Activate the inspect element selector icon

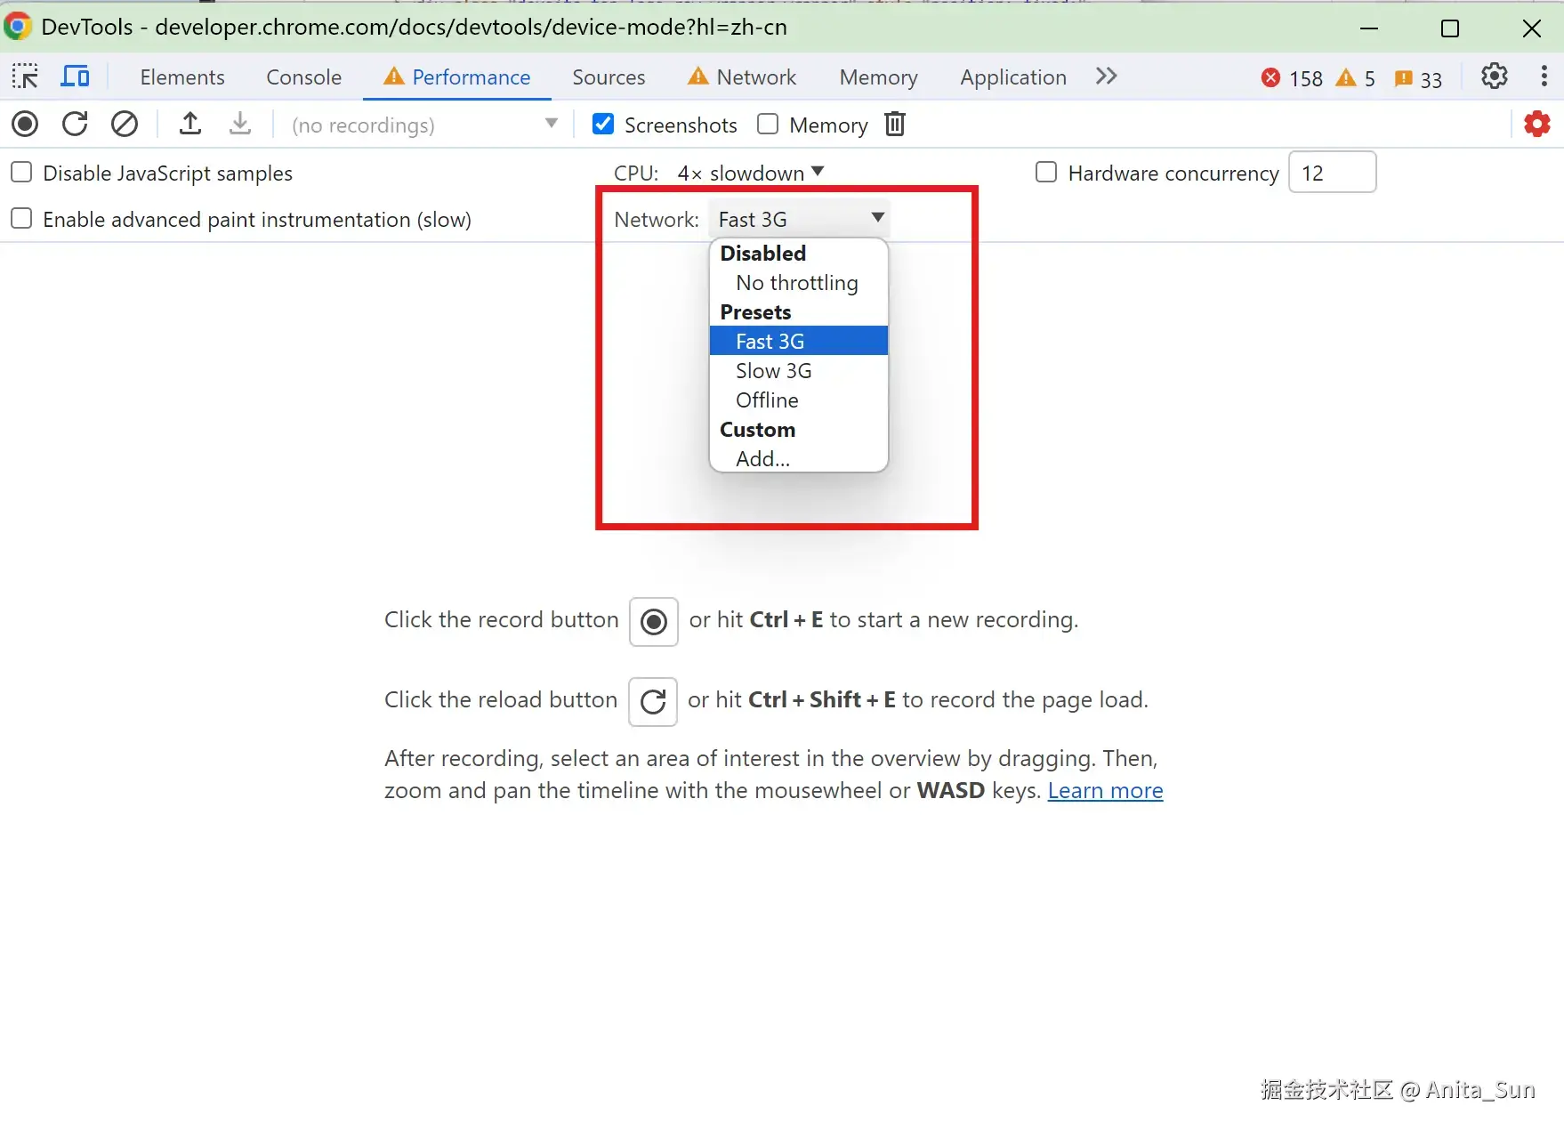pyautogui.click(x=25, y=77)
